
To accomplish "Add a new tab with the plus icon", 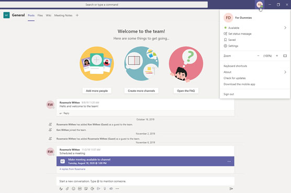I will (x=77, y=15).
